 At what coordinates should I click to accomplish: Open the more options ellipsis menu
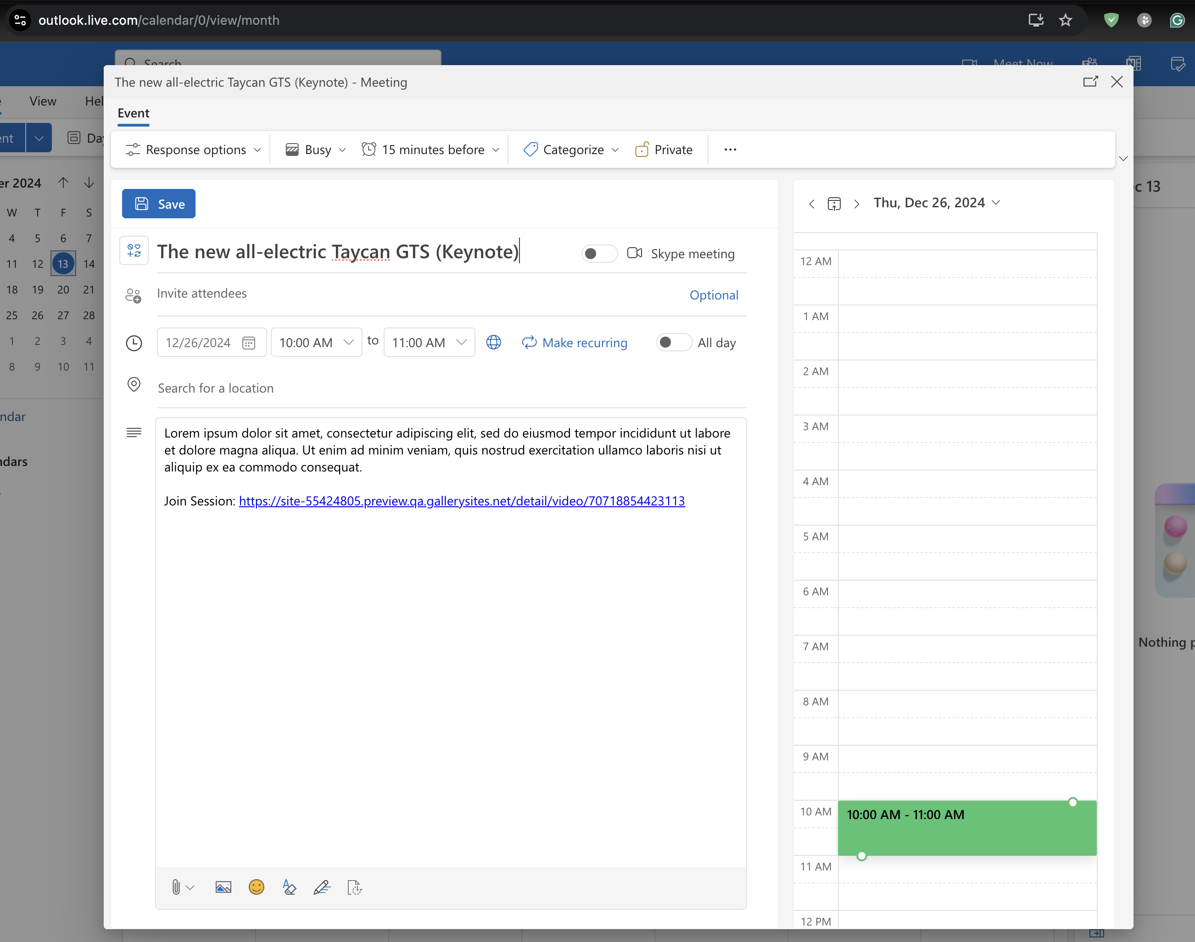pos(730,150)
